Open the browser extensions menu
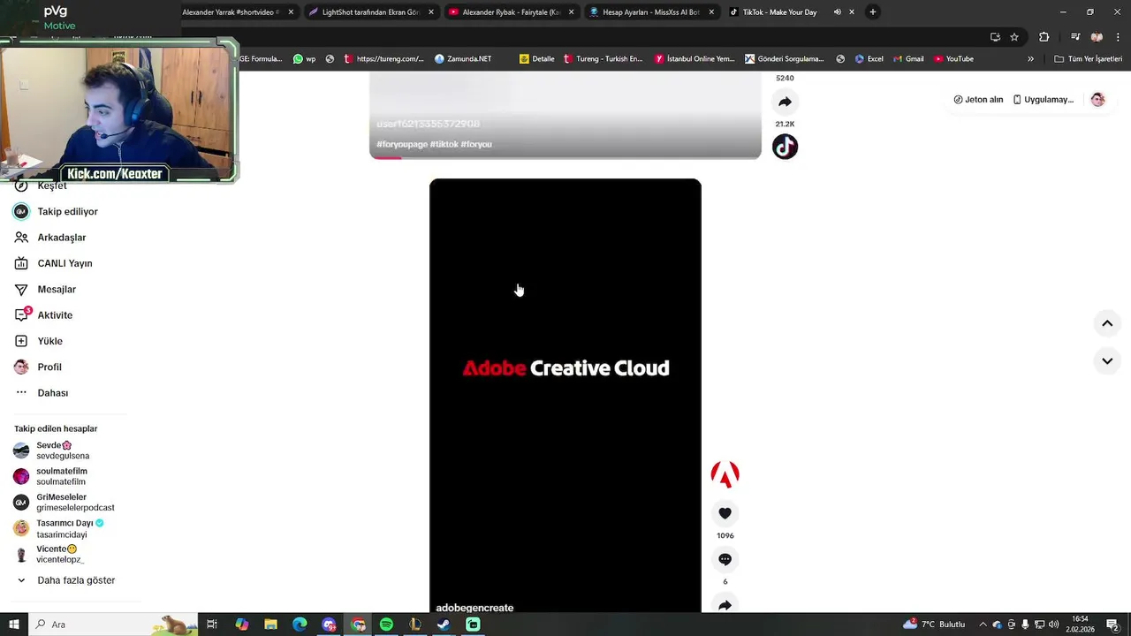Viewport: 1131px width, 636px height. pos(1044,37)
